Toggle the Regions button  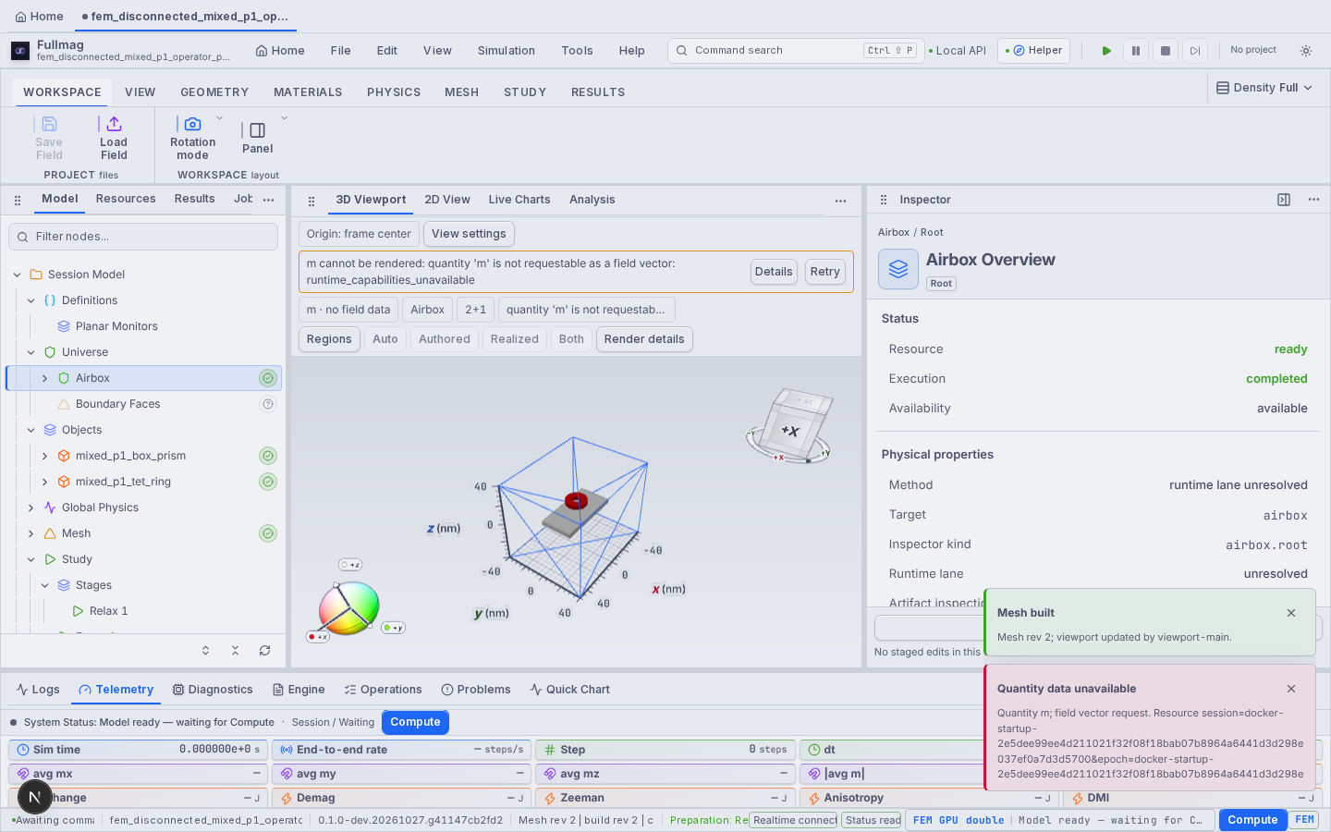click(329, 339)
